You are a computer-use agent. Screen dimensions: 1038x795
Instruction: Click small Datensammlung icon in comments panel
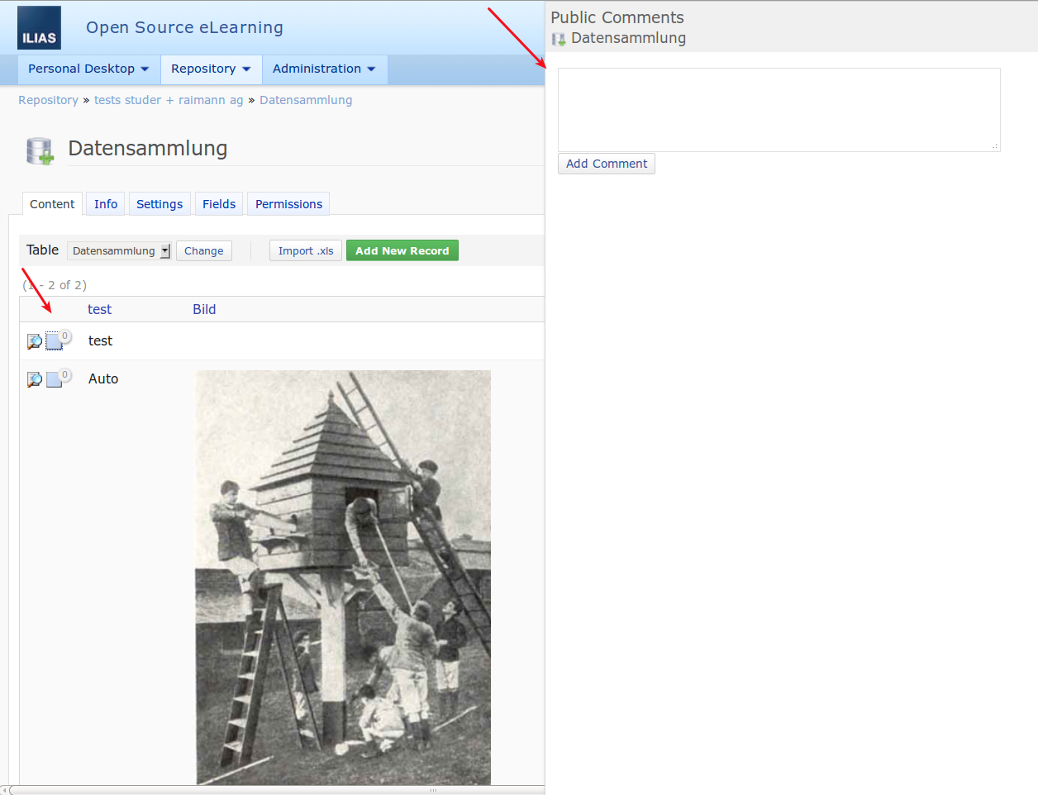(559, 39)
